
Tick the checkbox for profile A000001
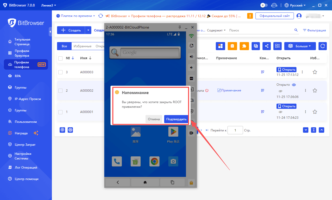(x=60, y=112)
